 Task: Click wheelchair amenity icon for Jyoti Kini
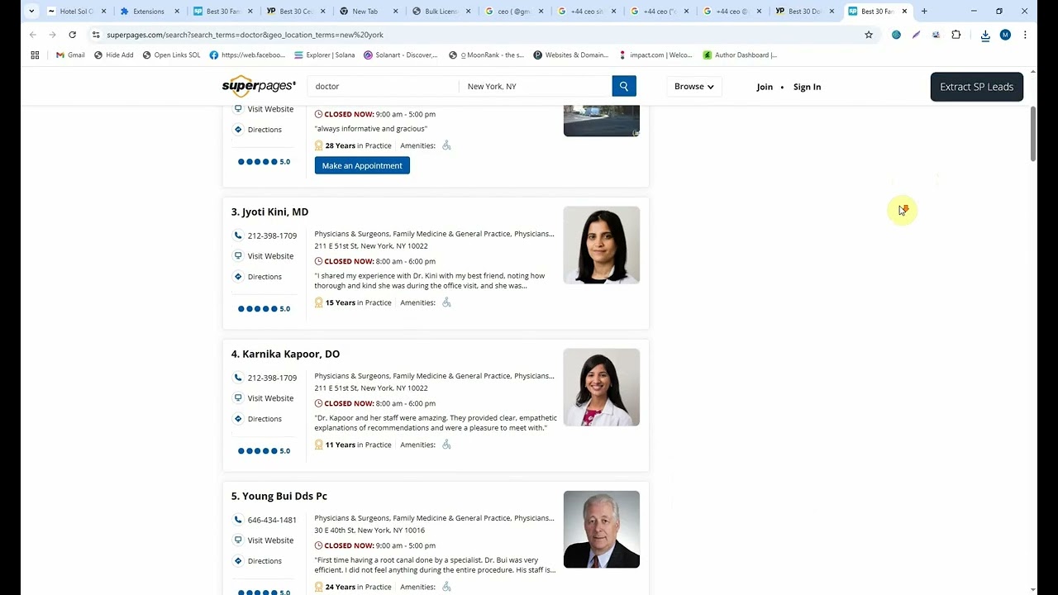coord(446,302)
